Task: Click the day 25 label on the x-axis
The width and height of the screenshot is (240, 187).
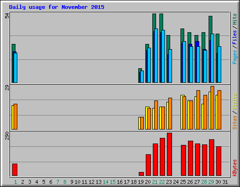Action: [x=183, y=182]
